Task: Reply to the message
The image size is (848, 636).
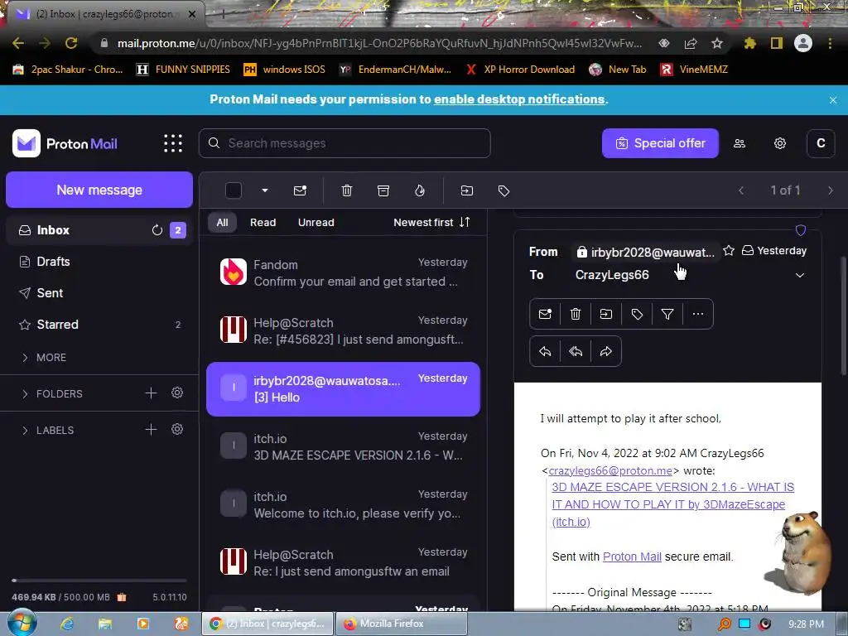Action: [545, 351]
